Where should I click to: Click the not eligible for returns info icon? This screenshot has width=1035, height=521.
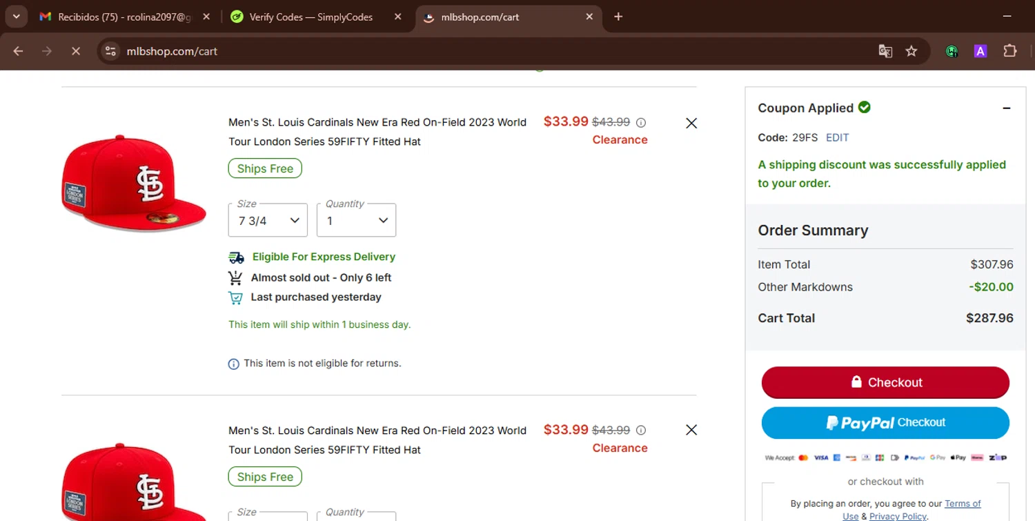pos(234,364)
